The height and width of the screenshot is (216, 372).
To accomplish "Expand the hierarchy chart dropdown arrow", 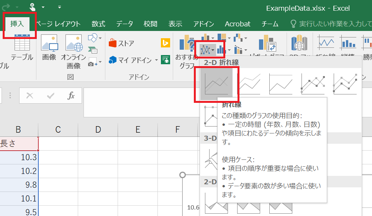I will pos(229,38).
